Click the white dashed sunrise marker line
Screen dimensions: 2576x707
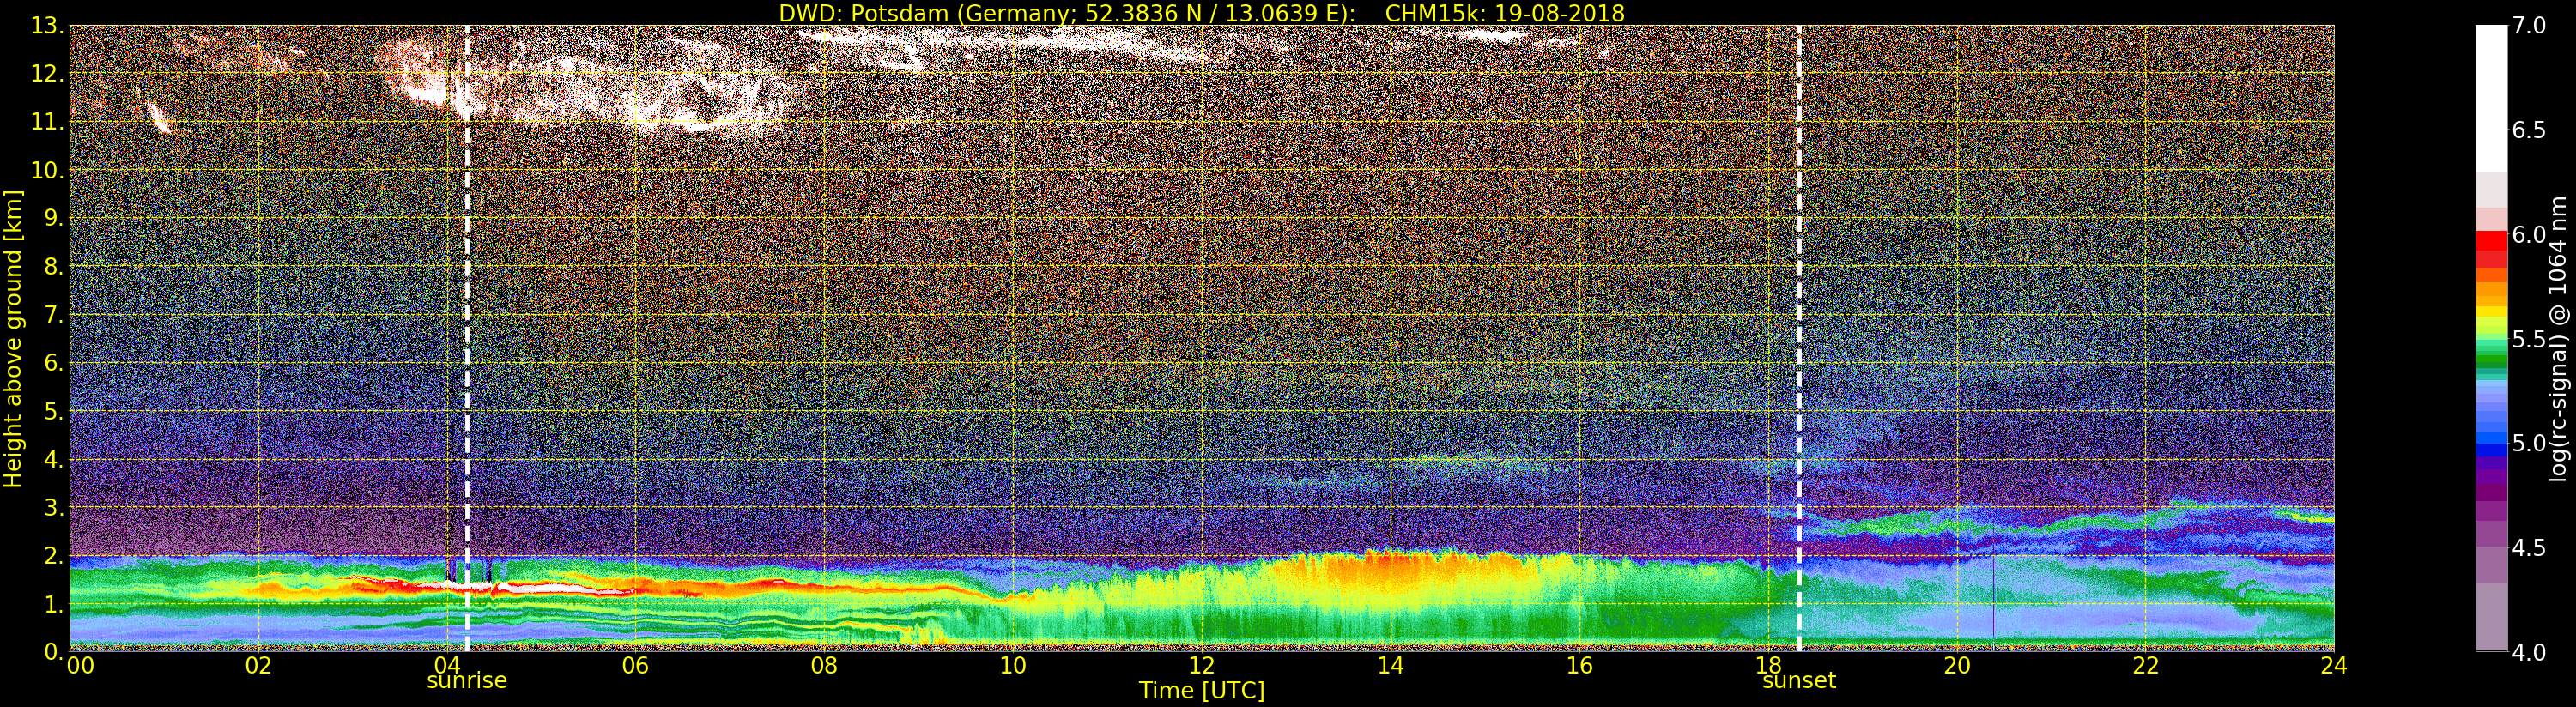[467, 338]
